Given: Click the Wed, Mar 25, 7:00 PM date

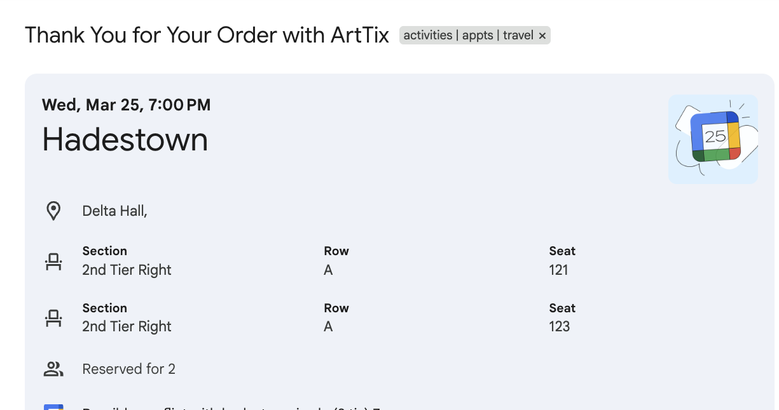Looking at the screenshot, I should coord(126,105).
